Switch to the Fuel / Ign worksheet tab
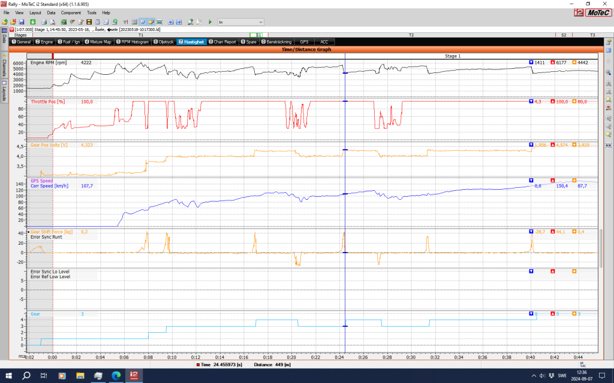The height and width of the screenshot is (383, 614). point(69,42)
